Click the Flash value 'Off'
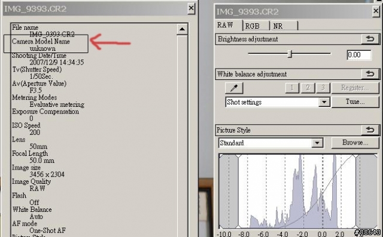 point(34,202)
